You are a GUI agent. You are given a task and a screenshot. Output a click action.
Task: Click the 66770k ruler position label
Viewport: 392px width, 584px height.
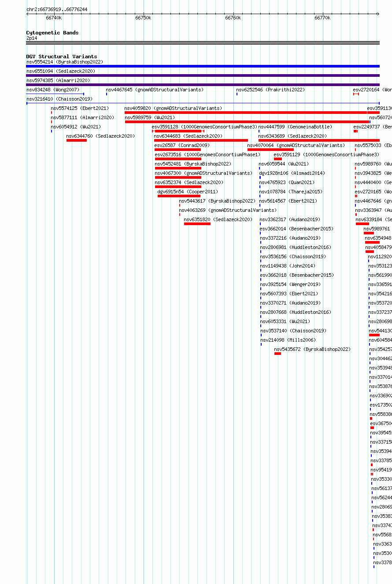tap(322, 18)
